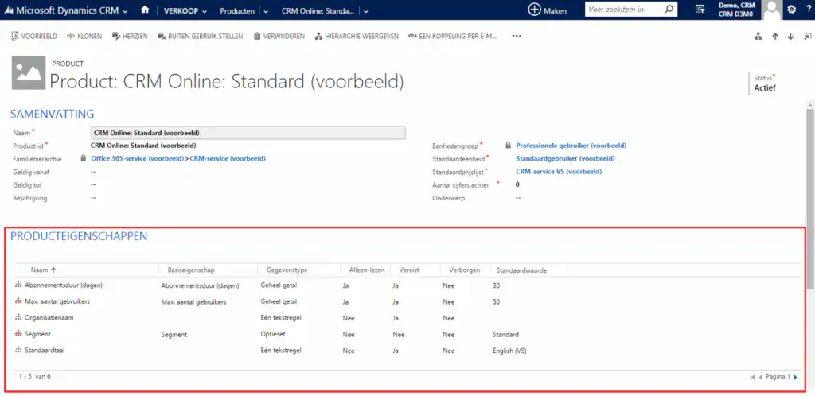Click the Naam text field
Image resolution: width=815 pixels, height=396 pixels.
click(248, 133)
